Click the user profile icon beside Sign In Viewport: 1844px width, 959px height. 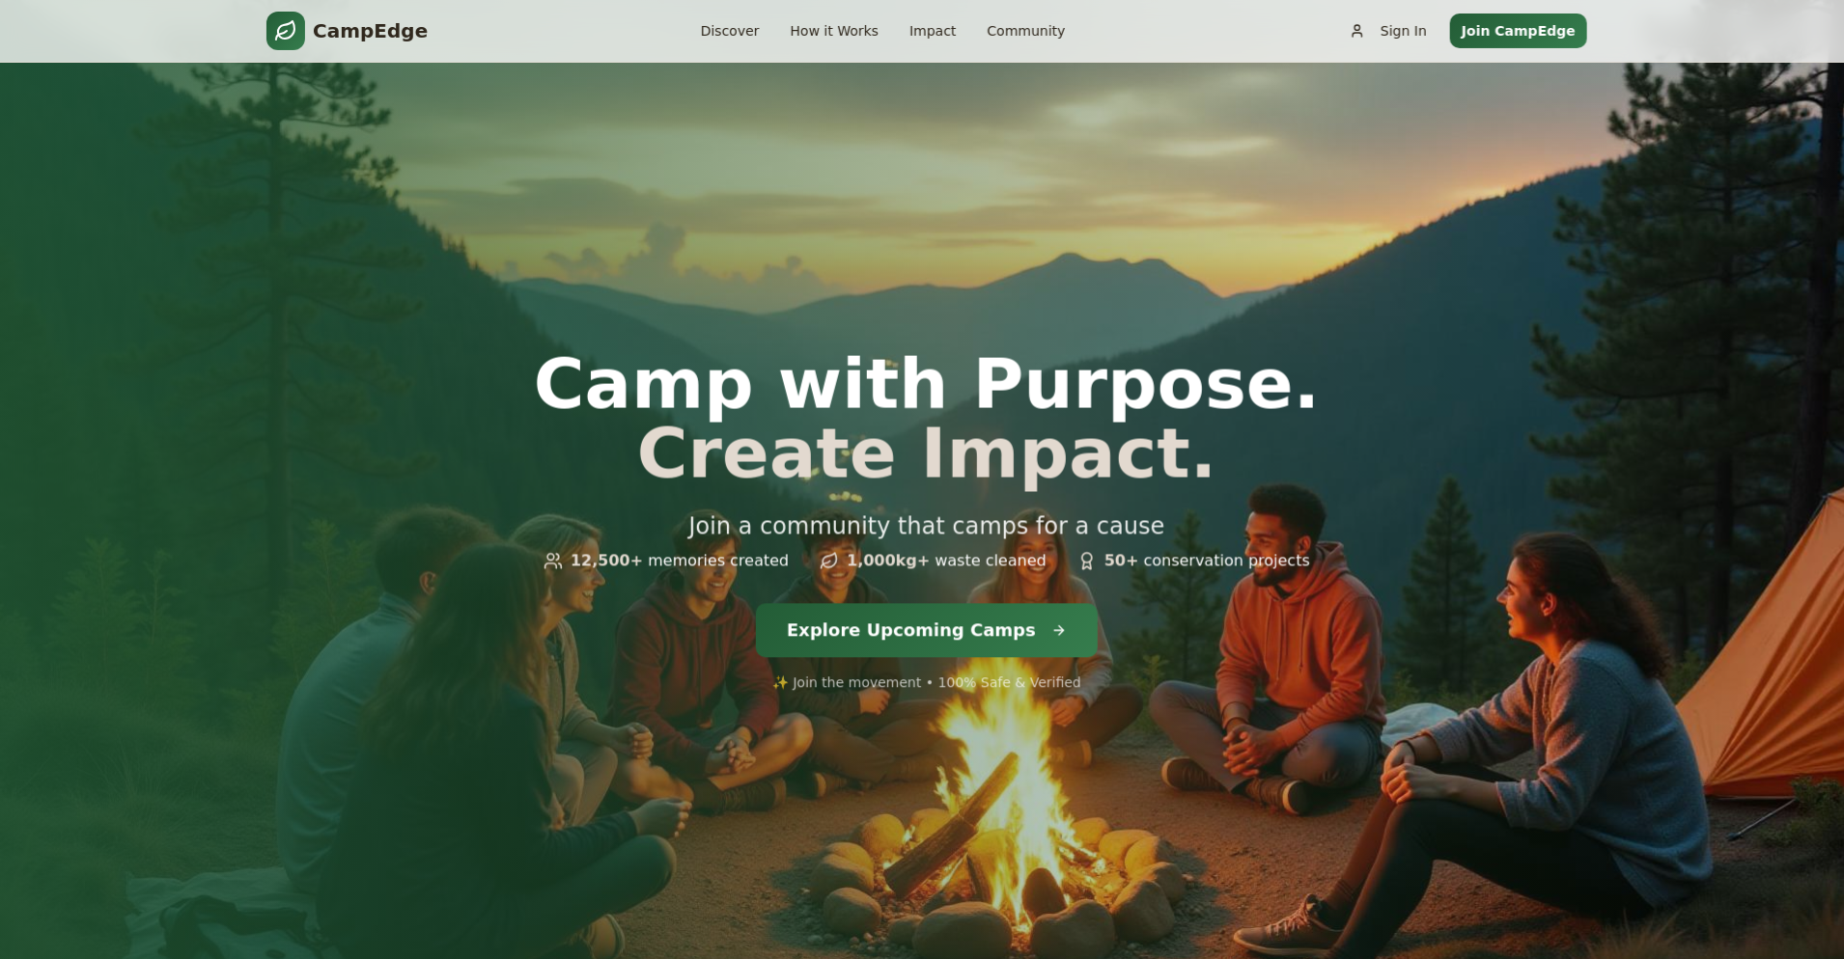(x=1356, y=31)
